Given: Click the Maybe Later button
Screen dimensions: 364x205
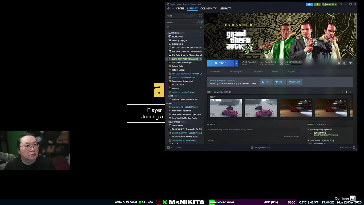Looking at the screenshot, I should (x=294, y=82).
